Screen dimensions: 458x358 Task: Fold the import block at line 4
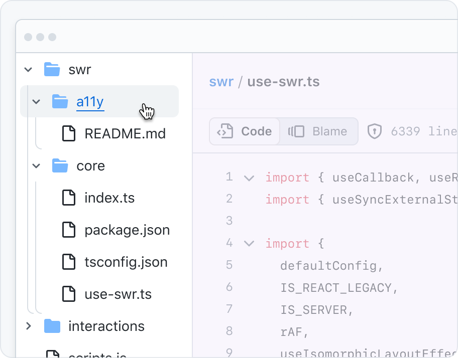tap(249, 243)
